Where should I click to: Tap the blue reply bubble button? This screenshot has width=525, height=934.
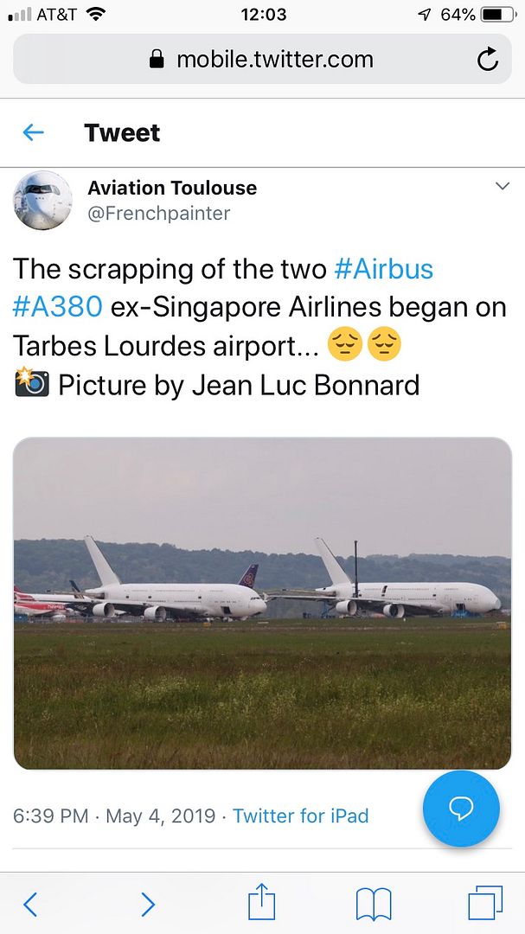(461, 809)
